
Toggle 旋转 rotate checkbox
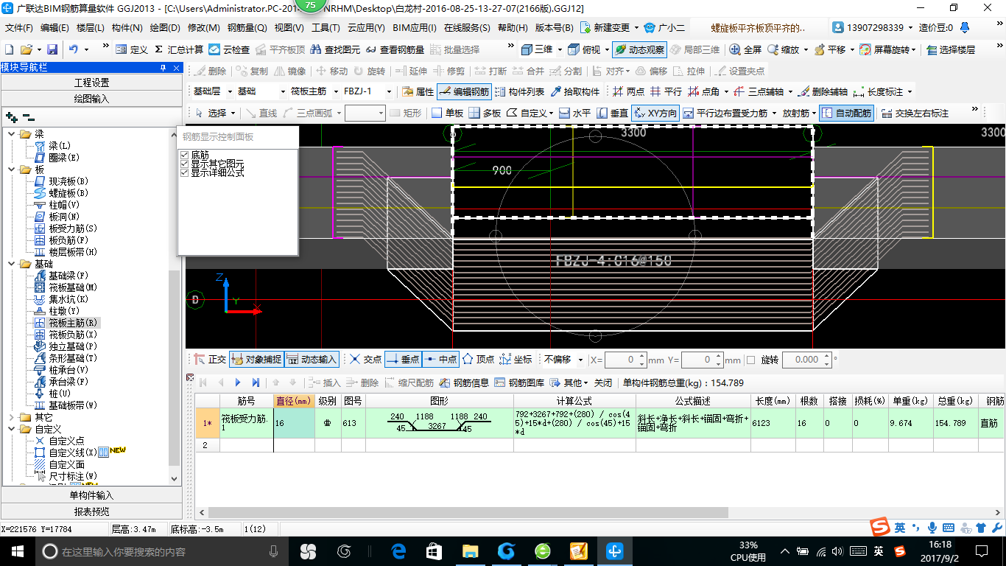(x=750, y=360)
